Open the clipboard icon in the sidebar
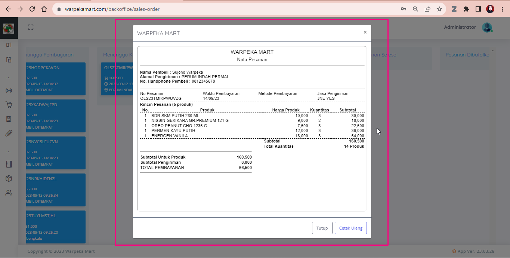510x258 pixels. point(9,60)
